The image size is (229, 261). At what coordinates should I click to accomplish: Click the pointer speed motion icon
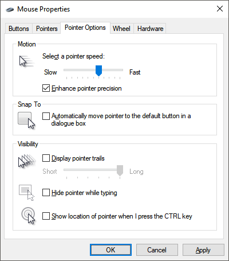coord(26,61)
